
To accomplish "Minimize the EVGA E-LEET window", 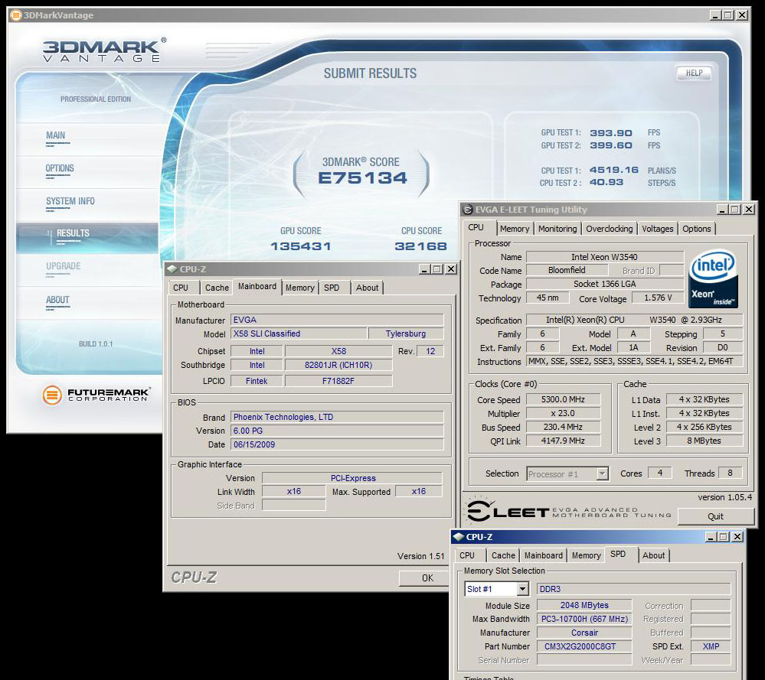I will click(x=723, y=210).
